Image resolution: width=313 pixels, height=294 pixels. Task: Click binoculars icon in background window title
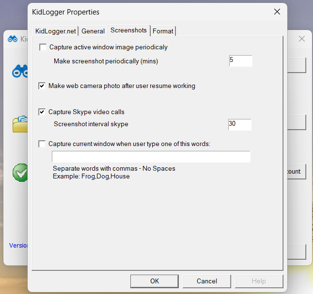13,39
